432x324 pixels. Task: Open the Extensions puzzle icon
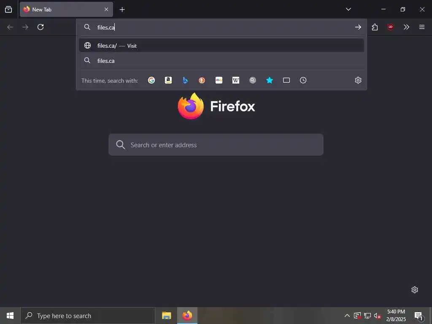point(375,27)
